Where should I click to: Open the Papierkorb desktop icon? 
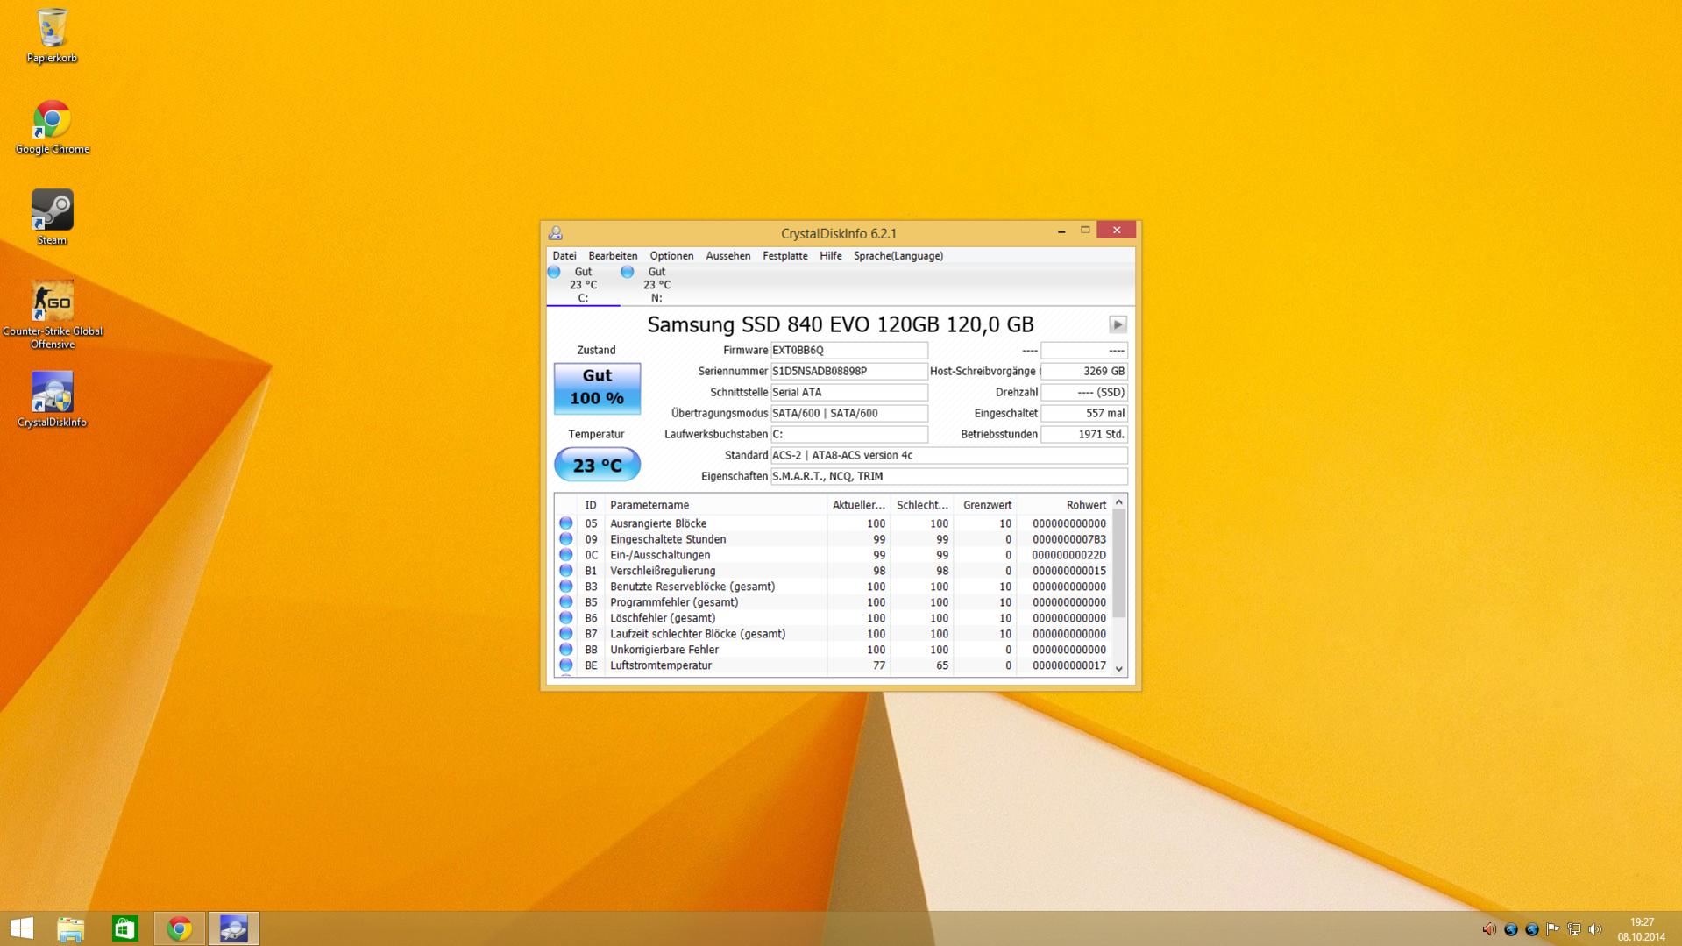click(x=52, y=35)
